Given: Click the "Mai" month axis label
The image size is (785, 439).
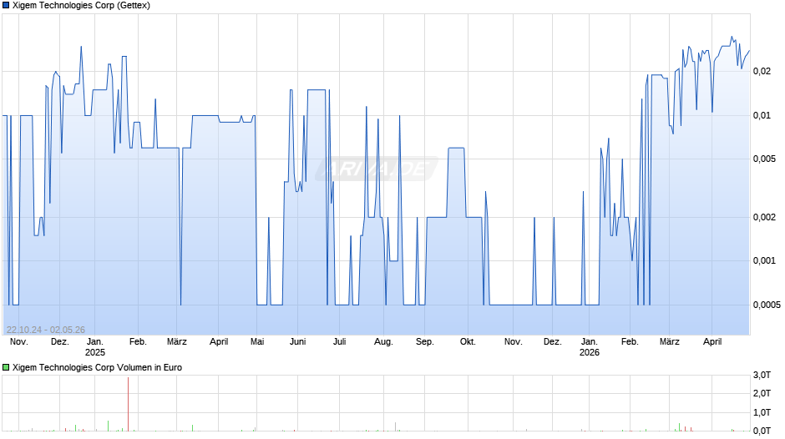Looking at the screenshot, I should point(257,342).
